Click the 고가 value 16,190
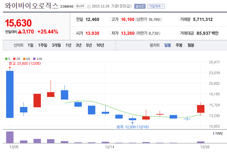 click(128, 19)
